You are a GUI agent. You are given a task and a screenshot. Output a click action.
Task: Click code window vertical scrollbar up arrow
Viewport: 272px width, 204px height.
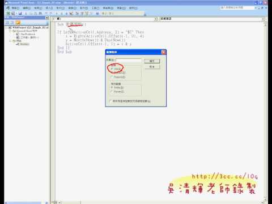coord(265,24)
